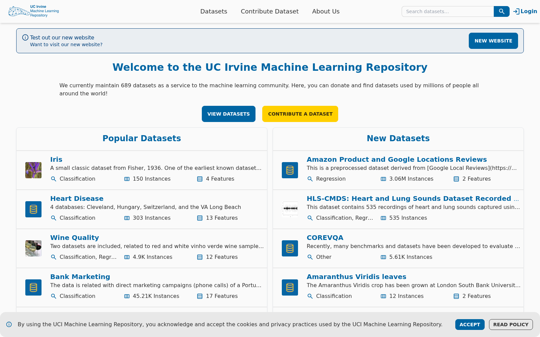Click the VIEW DATASETS button
The image size is (540, 337).
coord(228,114)
